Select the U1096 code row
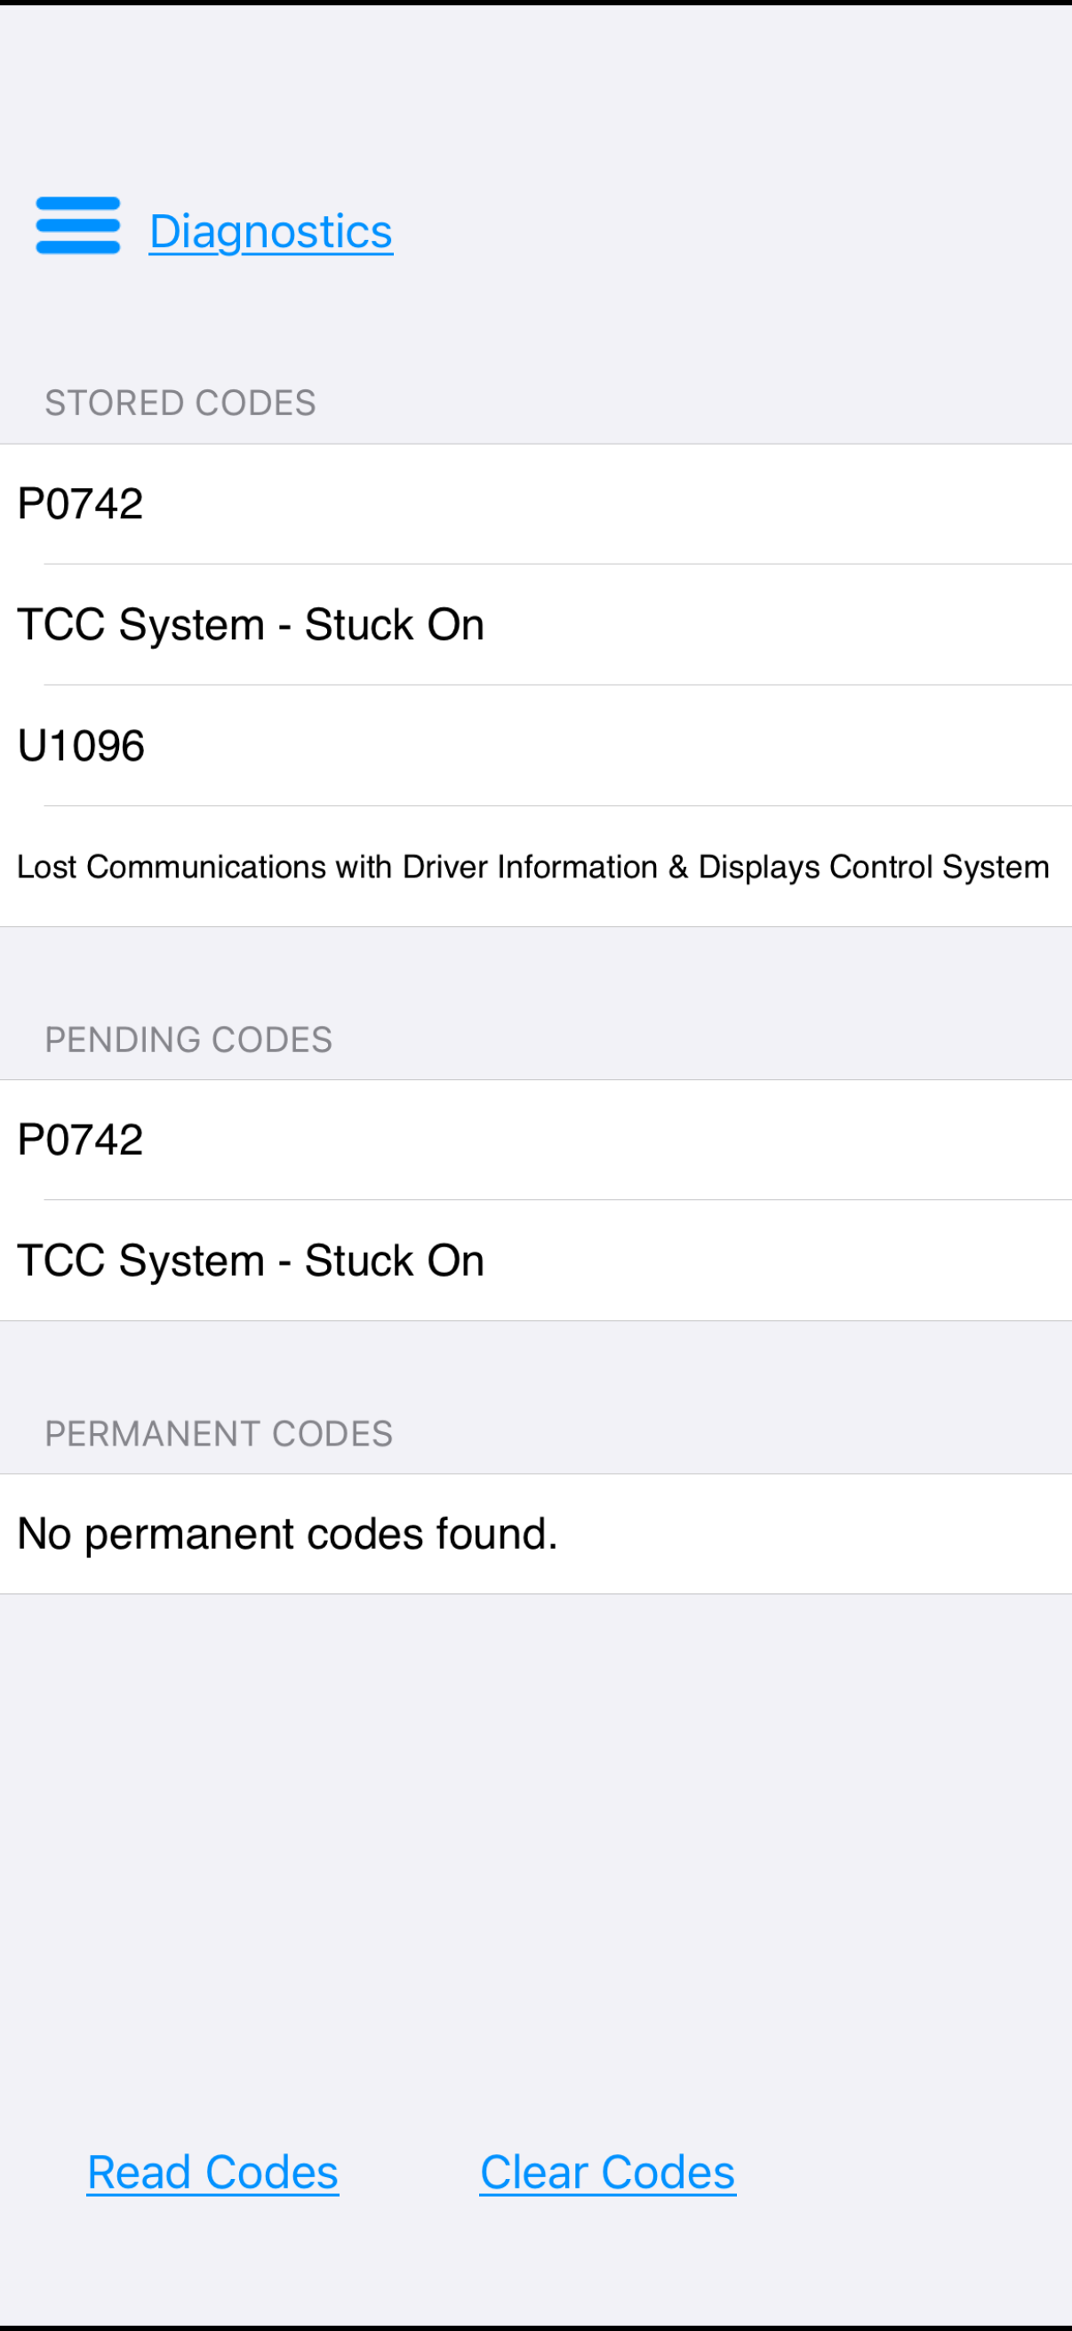 (x=535, y=746)
